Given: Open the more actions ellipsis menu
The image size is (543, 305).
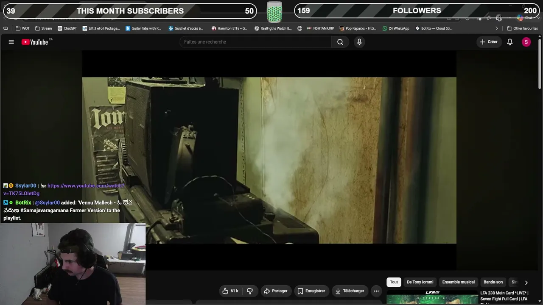Looking at the screenshot, I should point(376,291).
